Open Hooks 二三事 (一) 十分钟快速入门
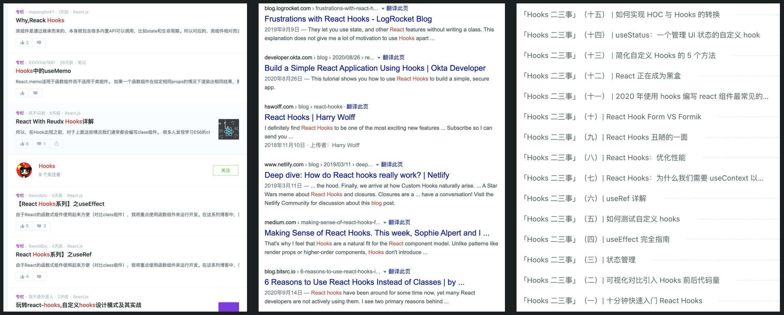Viewport: 784px width, 315px height. (x=612, y=301)
